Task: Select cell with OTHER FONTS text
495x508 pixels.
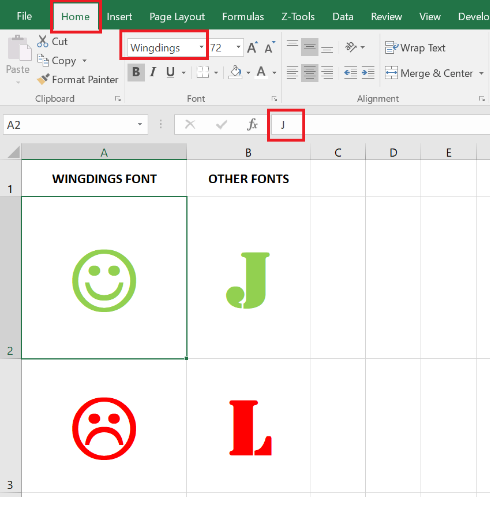Action: click(248, 179)
